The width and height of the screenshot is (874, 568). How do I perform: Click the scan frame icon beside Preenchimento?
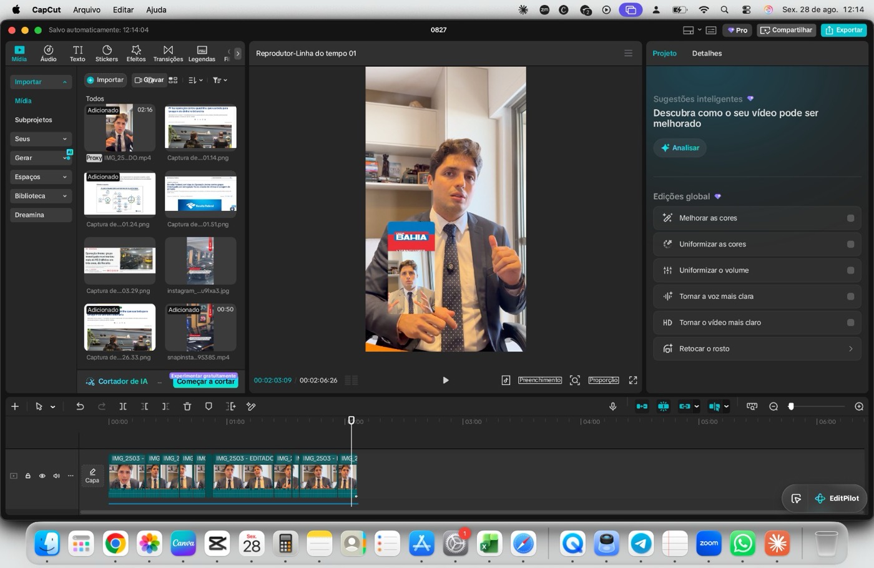point(575,380)
